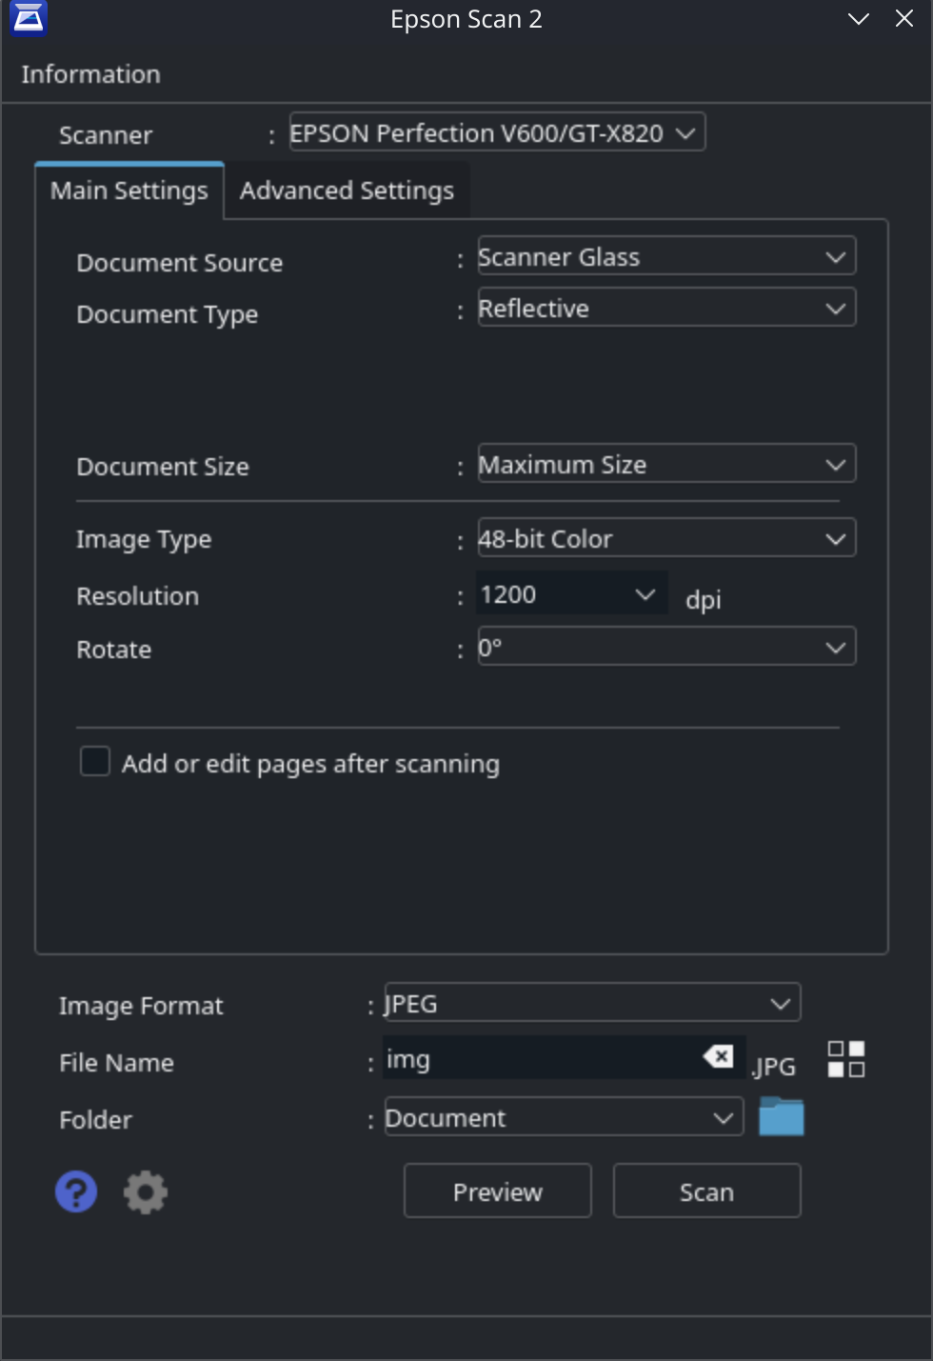Viewport: 933px width, 1361px height.
Task: Clear the file name with backspace icon
Action: click(x=718, y=1056)
